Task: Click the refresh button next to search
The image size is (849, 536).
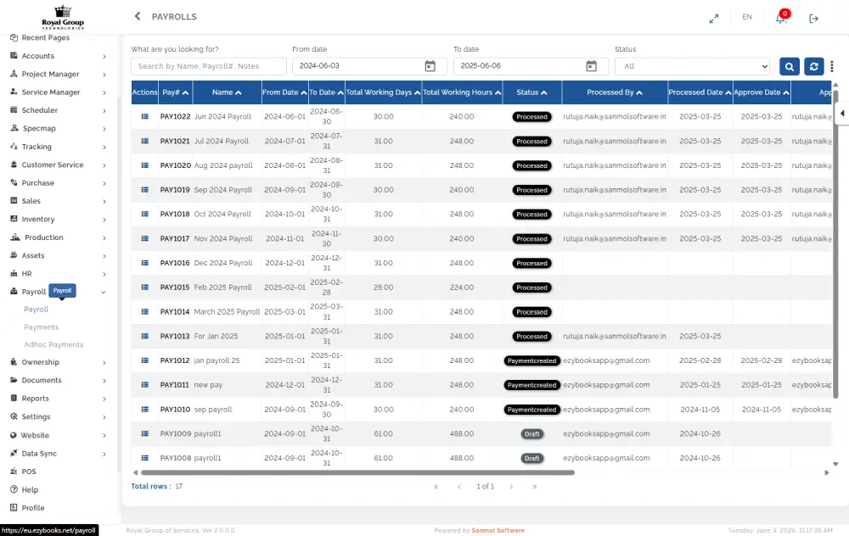Action: tap(813, 66)
